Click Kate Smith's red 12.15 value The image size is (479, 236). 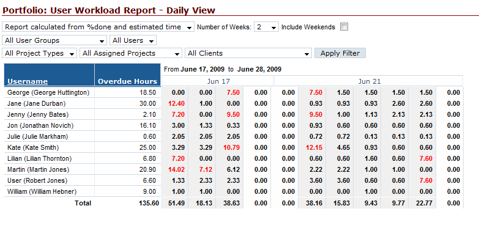coord(314,147)
